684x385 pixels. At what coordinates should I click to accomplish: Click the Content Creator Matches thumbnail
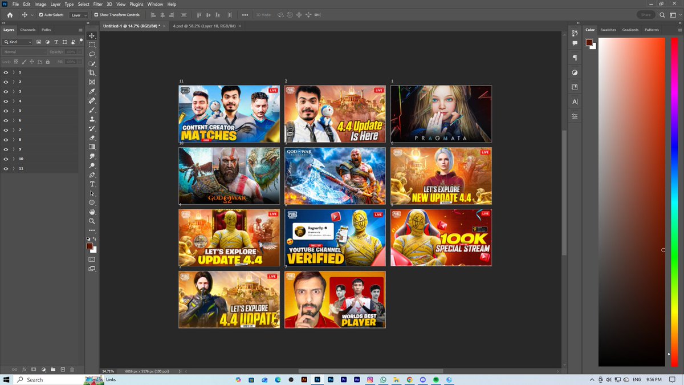click(229, 114)
